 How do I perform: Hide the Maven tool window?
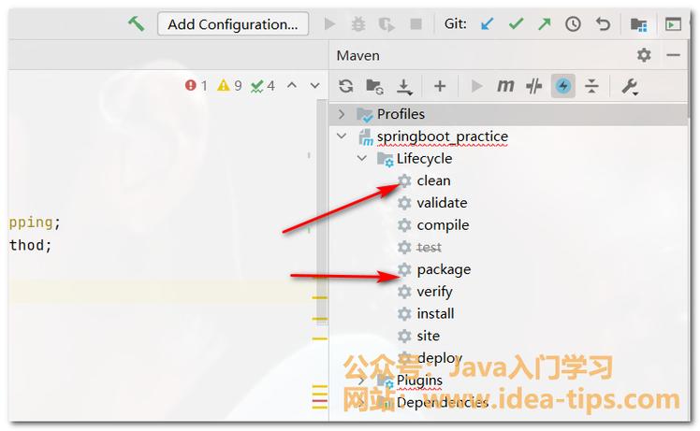pyautogui.click(x=673, y=55)
